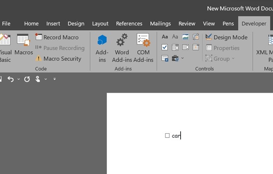Viewport: 273px width, 174px height.
Task: Open Legacy Tools menu
Action: click(177, 58)
